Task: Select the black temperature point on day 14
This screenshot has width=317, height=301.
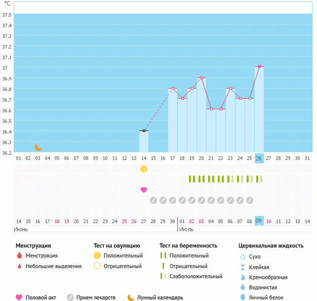Action: pyautogui.click(x=144, y=131)
